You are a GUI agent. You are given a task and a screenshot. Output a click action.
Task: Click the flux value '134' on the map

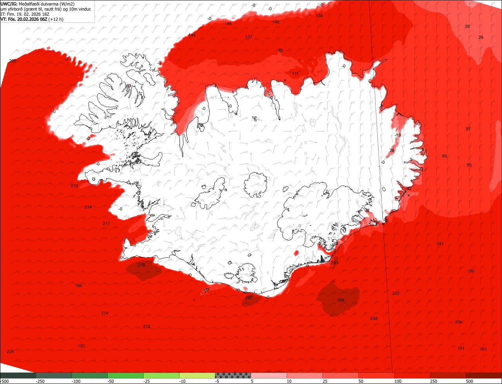(x=319, y=16)
